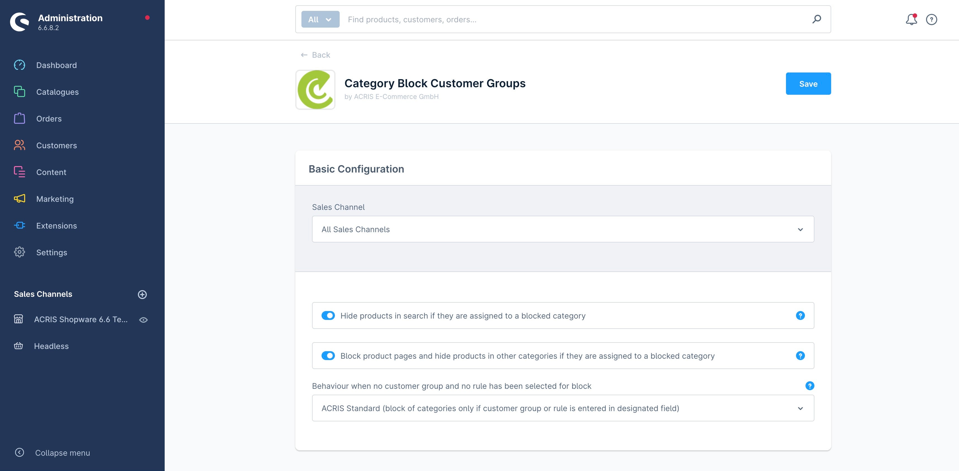Image resolution: width=959 pixels, height=471 pixels.
Task: Toggle block product pages switch
Action: [x=328, y=356]
